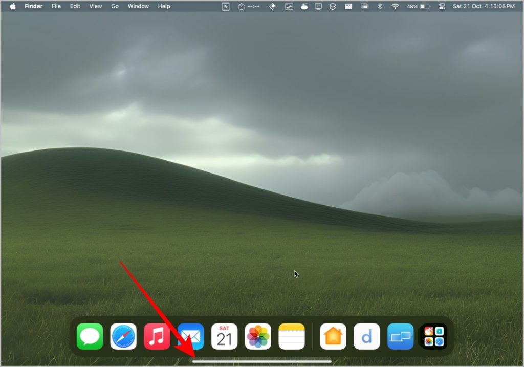Open the Go menu
This screenshot has width=524, height=367.
[x=115, y=6]
